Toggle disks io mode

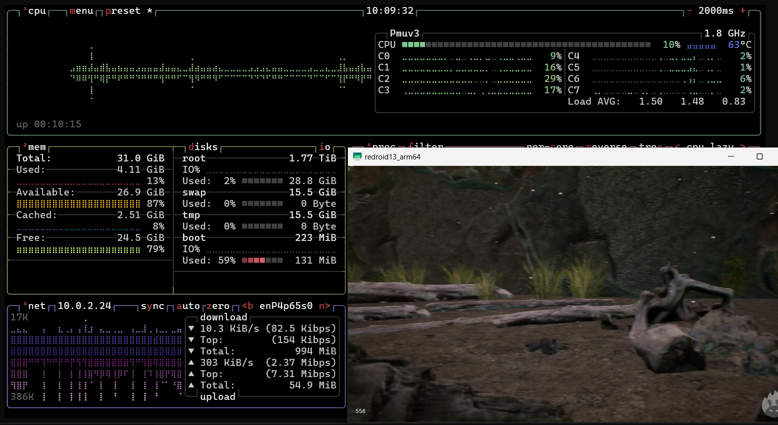coord(325,147)
